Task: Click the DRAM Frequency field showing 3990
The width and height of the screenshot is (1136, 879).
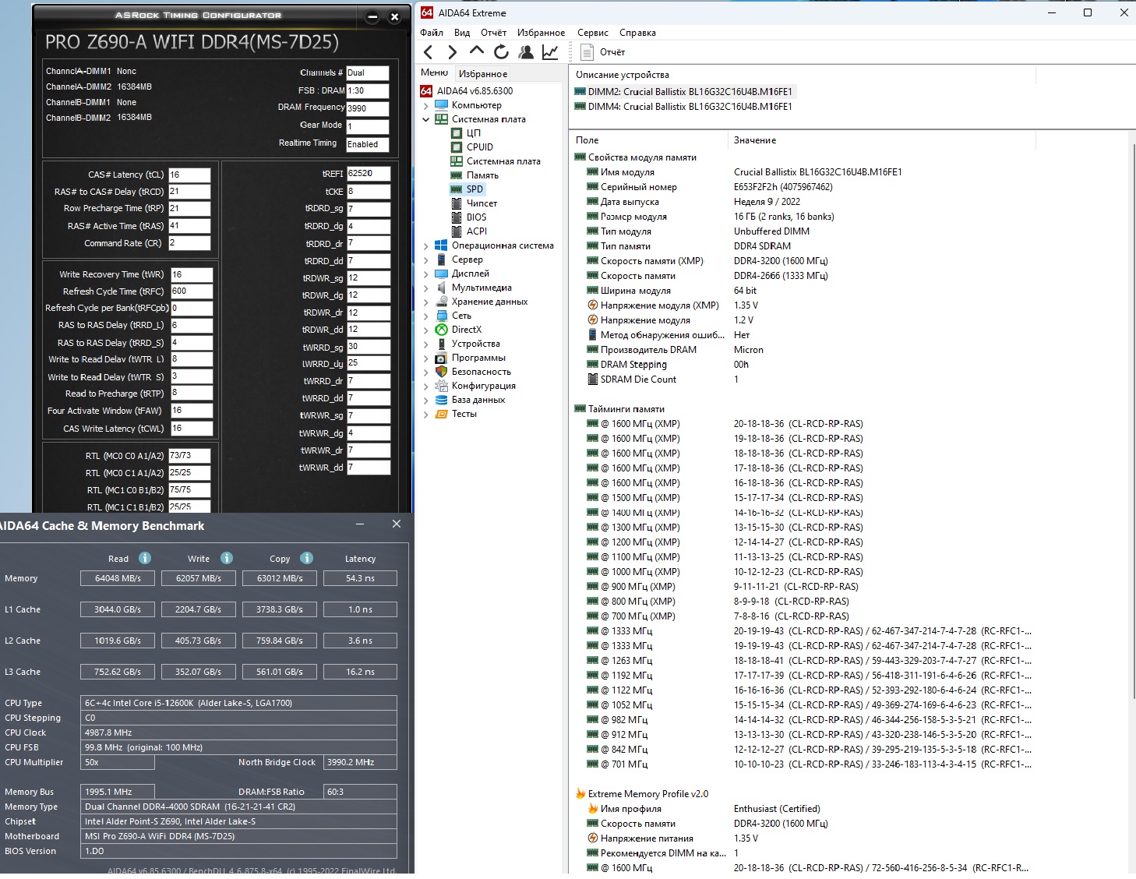Action: click(368, 108)
